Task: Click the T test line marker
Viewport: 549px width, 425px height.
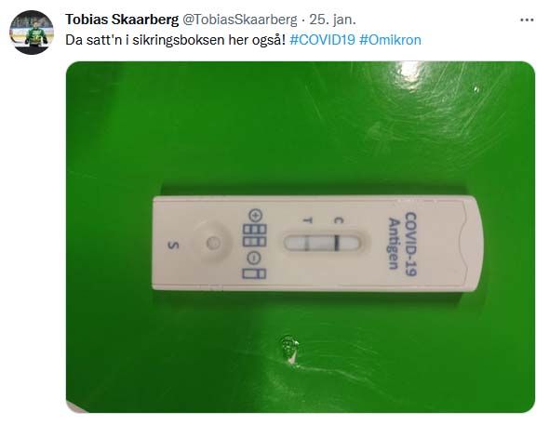Action: [307, 220]
